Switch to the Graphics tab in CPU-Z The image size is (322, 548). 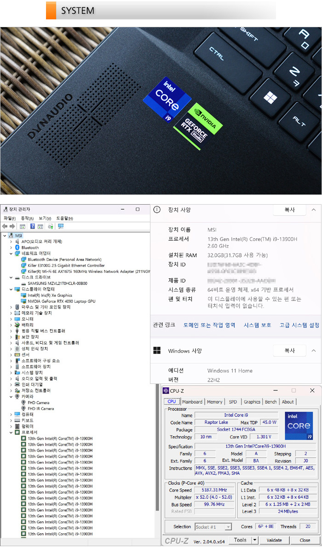pyautogui.click(x=252, y=401)
